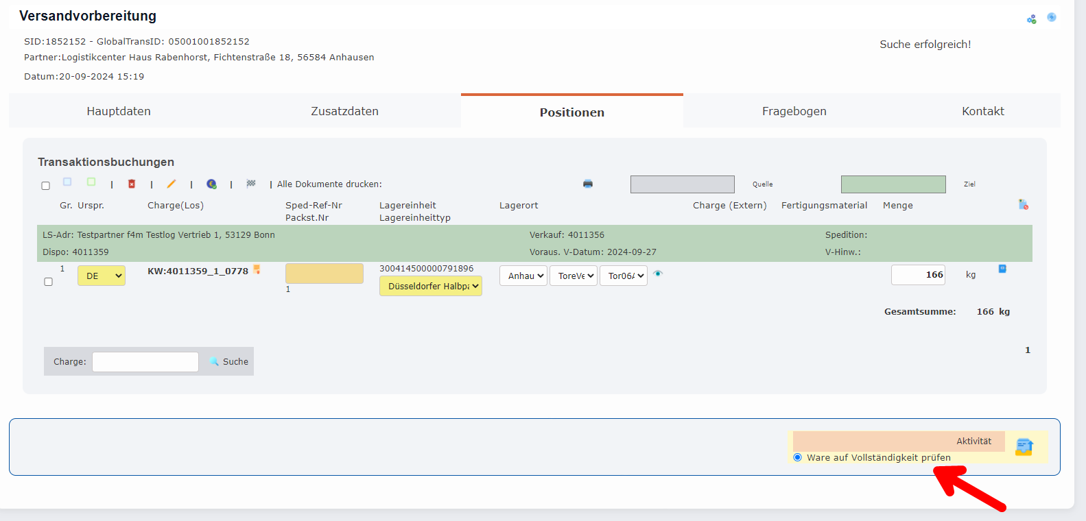Expand the Düsseldorfer Halbpalette type dropdown
The height and width of the screenshot is (521, 1086).
[431, 286]
